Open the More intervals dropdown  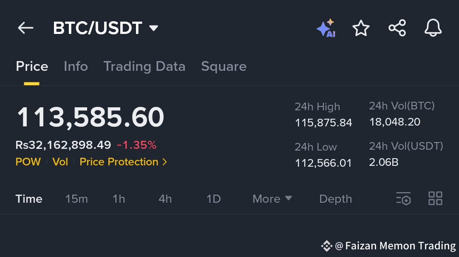pos(272,199)
